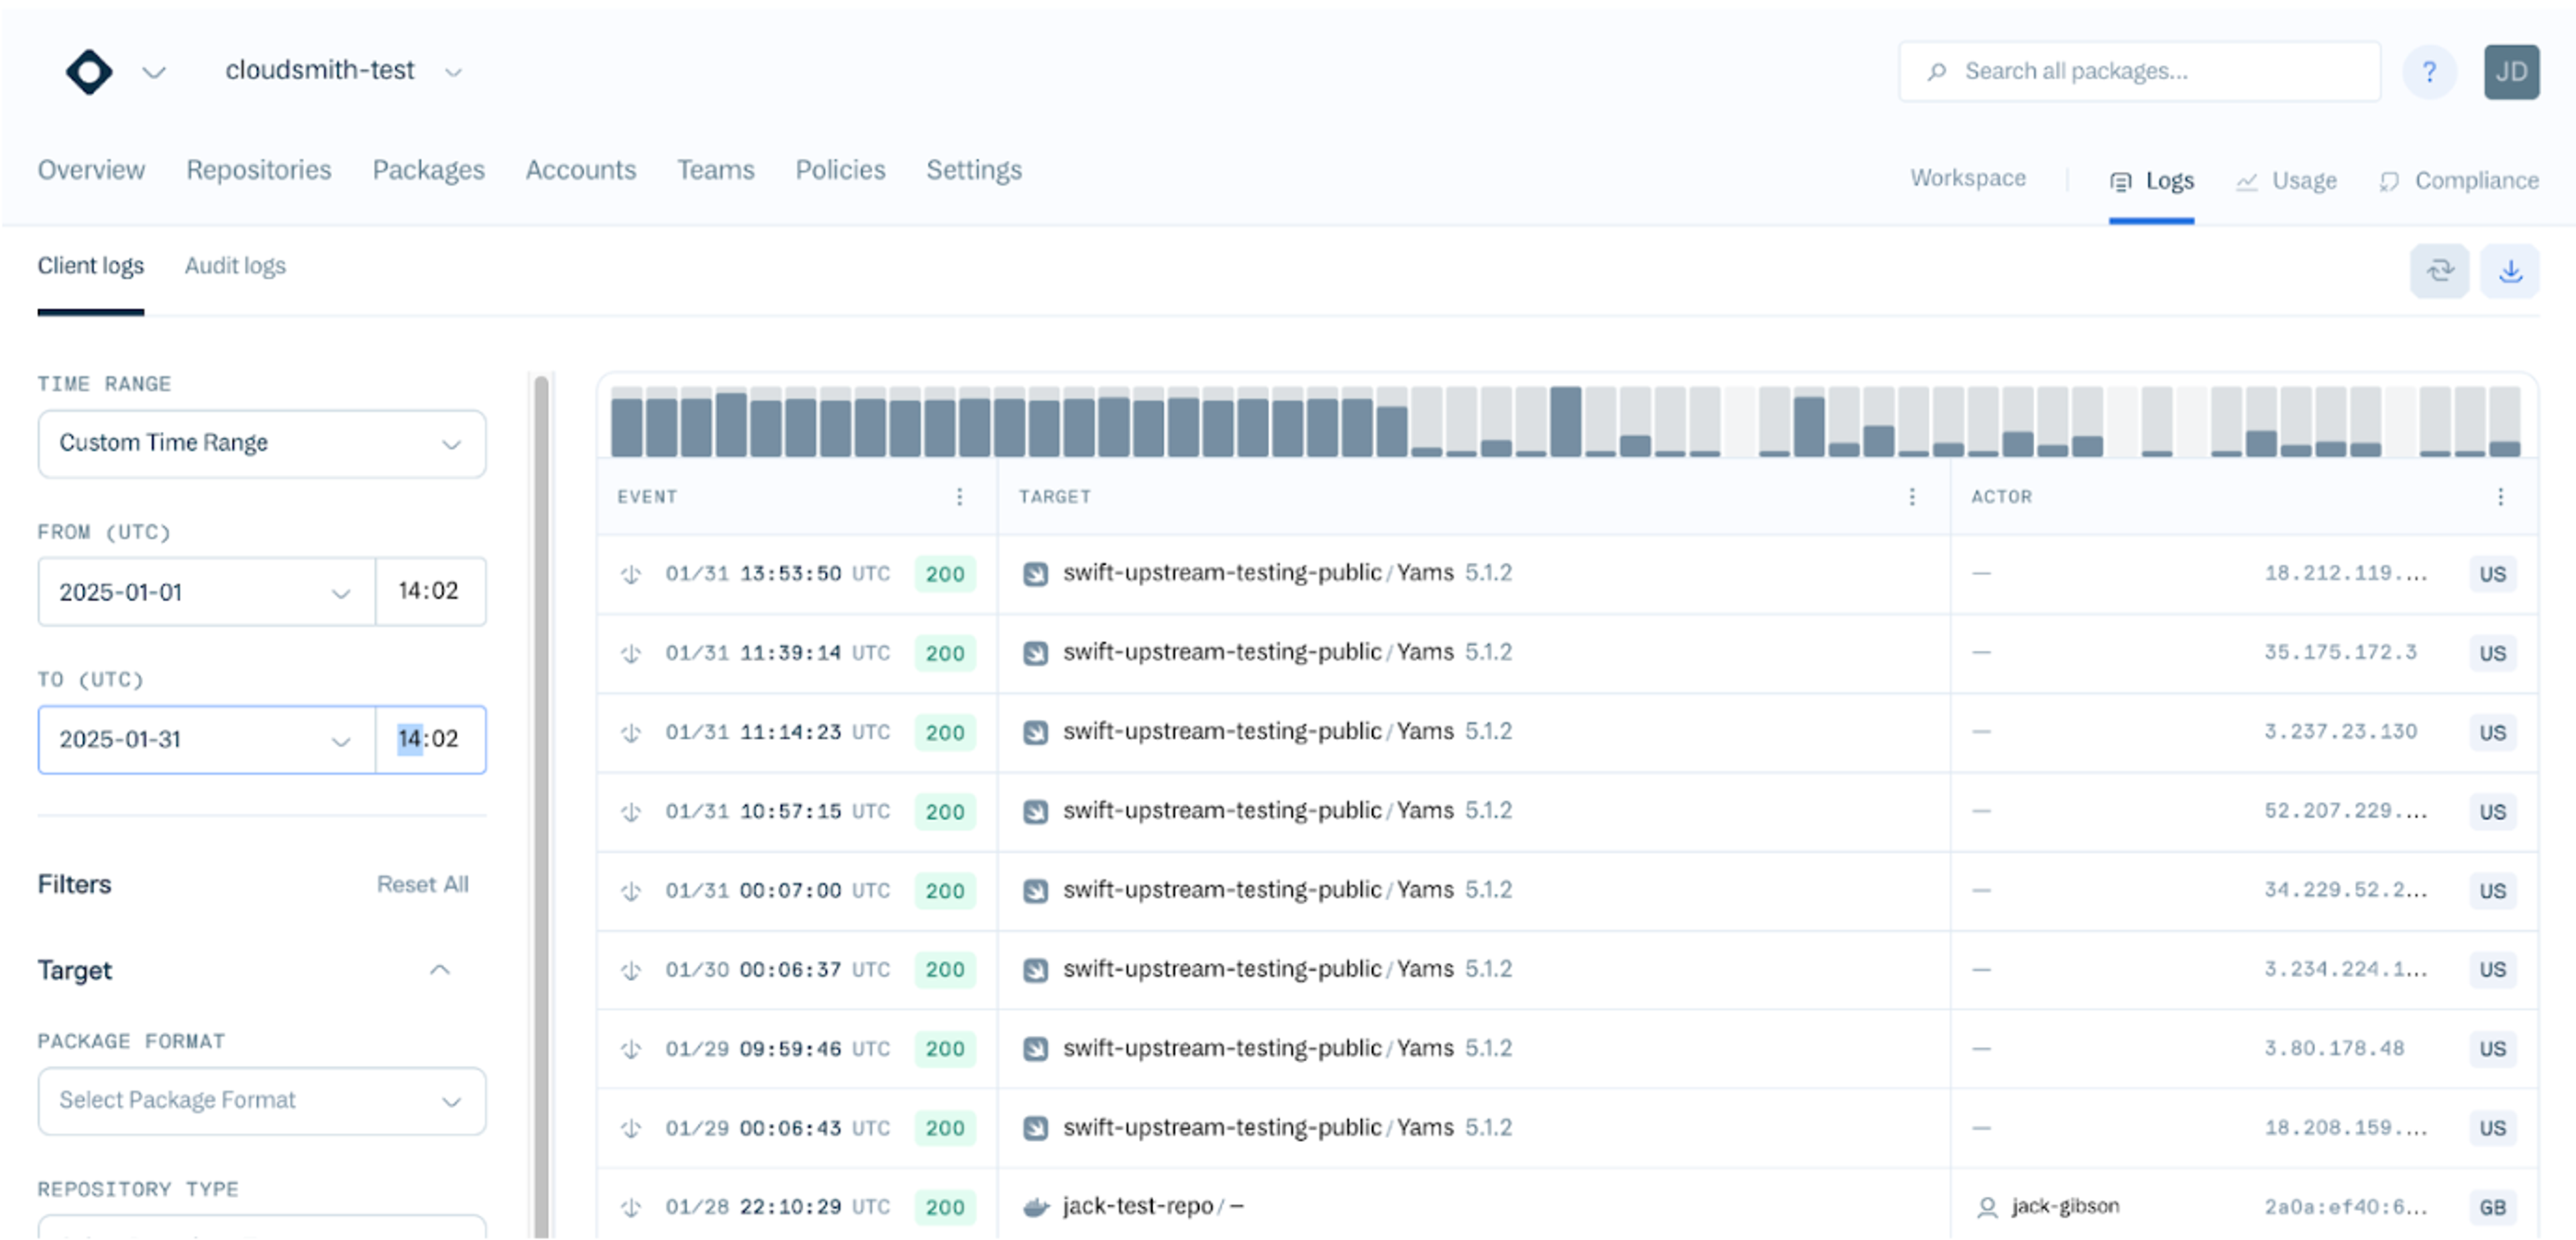Viewport: 2576px width, 1240px height.
Task: Click the filter sidebar vertical scrollbar
Action: click(x=541, y=806)
